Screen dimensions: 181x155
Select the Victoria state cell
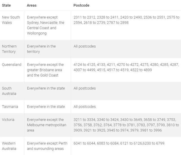pos(8,120)
